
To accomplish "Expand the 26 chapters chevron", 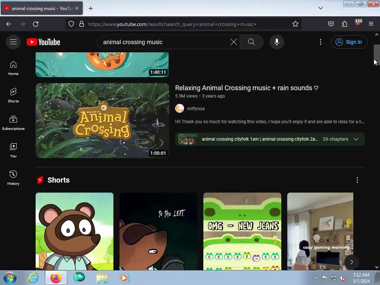I will point(356,139).
